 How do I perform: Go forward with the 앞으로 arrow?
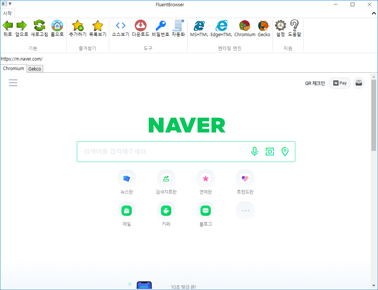pyautogui.click(x=22, y=28)
